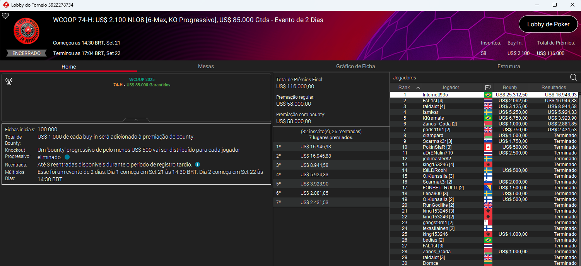Click the flag column header icon
This screenshot has width=581, height=266.
[488, 88]
